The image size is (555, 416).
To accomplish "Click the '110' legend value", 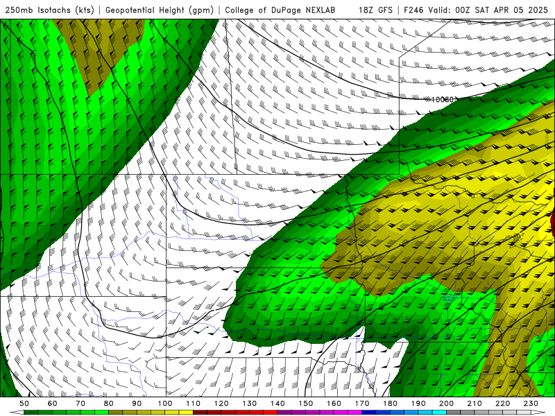I will click(194, 404).
